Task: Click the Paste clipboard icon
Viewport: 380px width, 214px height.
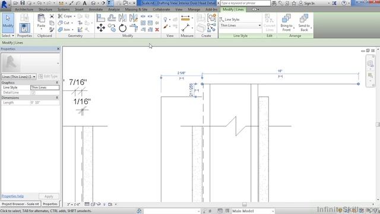Action: tap(41, 18)
